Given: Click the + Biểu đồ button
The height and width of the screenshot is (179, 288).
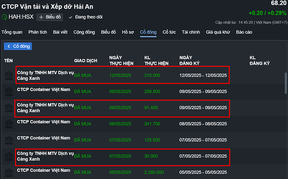Looking at the screenshot, I should (50, 17).
